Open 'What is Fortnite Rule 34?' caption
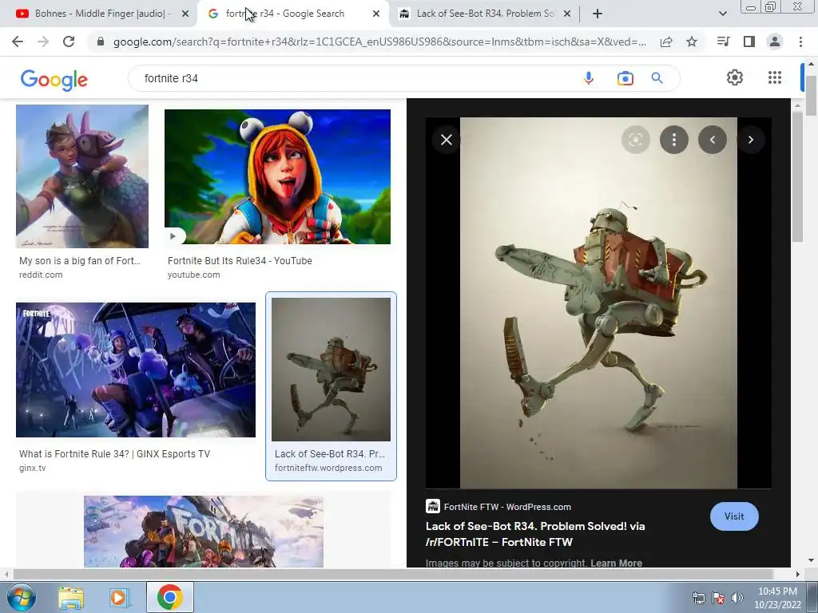The width and height of the screenshot is (818, 613). click(115, 454)
